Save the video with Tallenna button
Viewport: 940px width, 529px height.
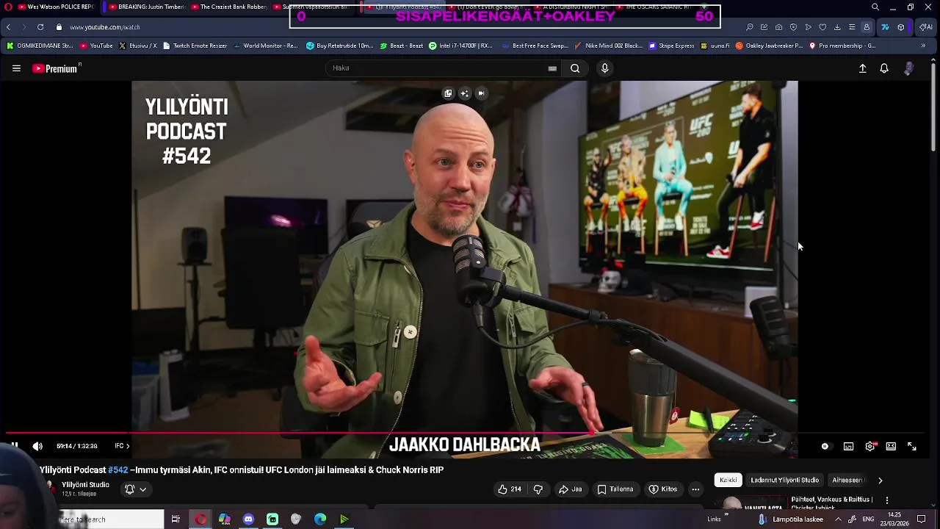click(615, 489)
